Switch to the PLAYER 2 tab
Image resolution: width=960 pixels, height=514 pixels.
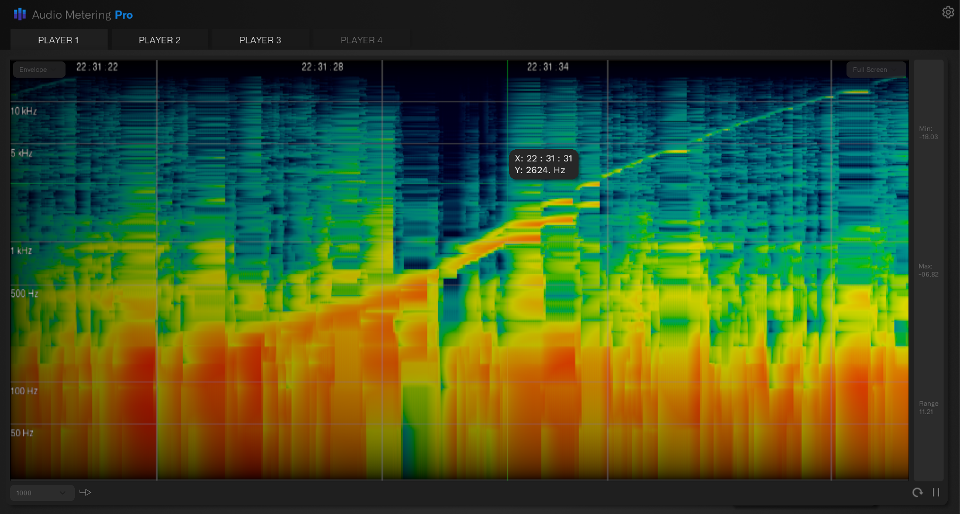(159, 40)
